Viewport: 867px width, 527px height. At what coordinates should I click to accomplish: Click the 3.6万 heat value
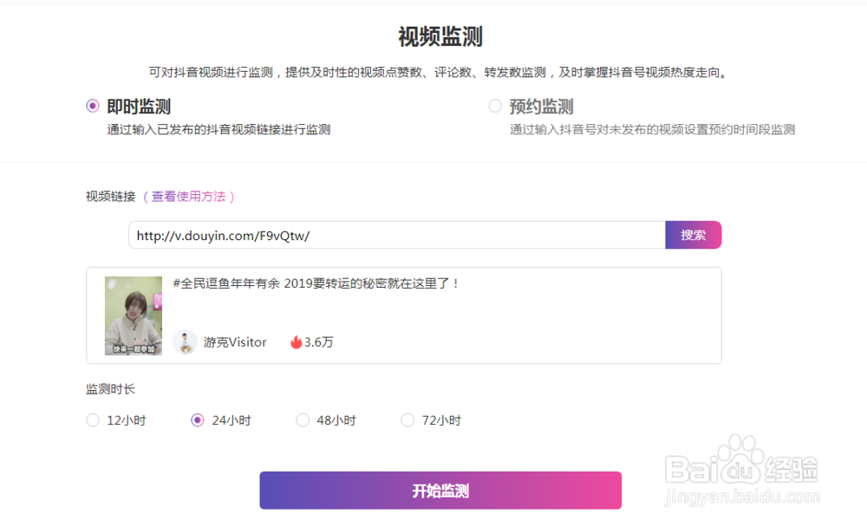point(319,342)
